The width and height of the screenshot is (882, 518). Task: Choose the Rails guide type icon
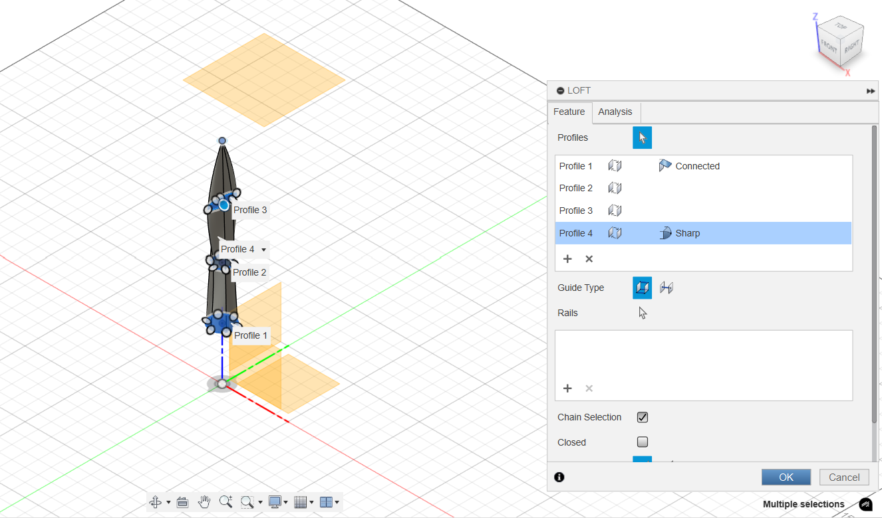[x=642, y=288]
